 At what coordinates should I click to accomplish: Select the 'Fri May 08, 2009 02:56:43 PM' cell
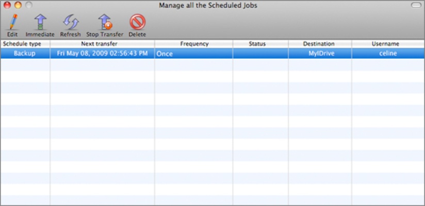[103, 54]
